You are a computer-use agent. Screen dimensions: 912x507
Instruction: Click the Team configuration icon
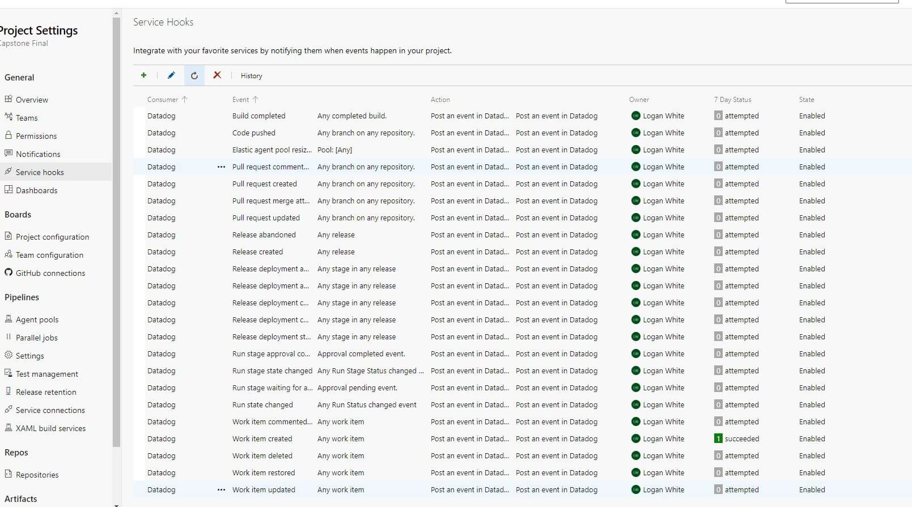9,254
